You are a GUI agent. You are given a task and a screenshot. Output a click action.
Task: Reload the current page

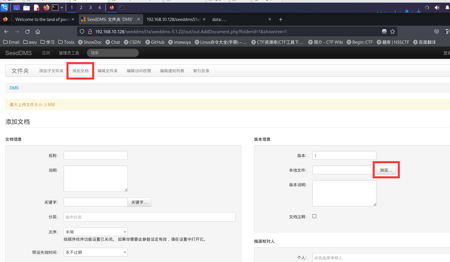pos(27,31)
